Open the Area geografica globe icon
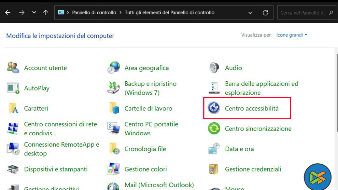 114,68
